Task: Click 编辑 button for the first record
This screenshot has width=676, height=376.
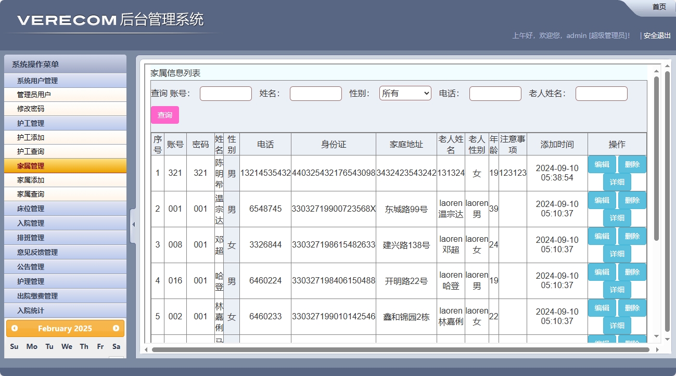Action: (x=602, y=164)
